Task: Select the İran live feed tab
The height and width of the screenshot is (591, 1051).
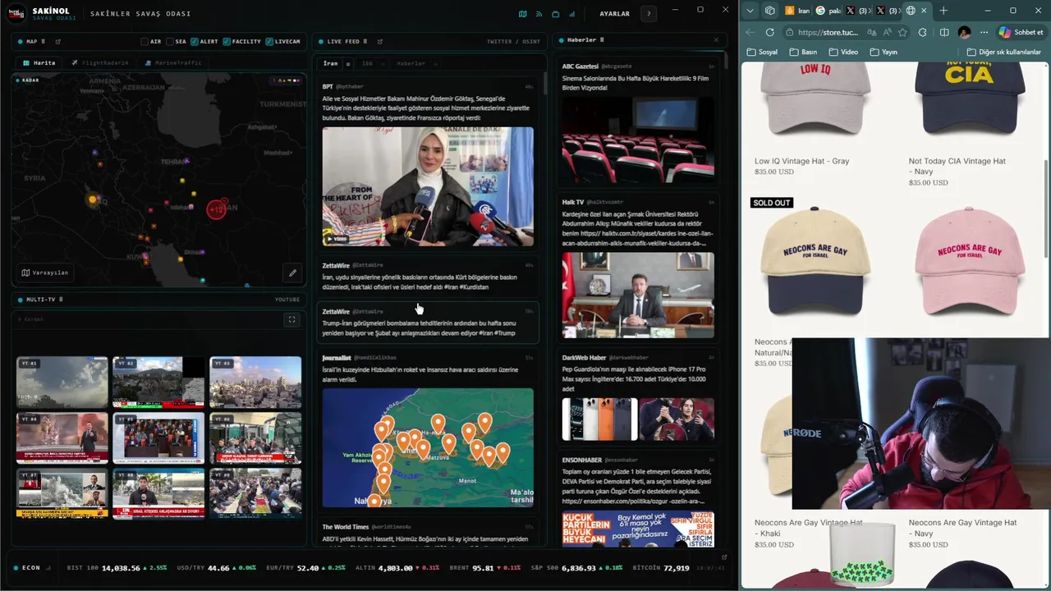Action: point(330,63)
